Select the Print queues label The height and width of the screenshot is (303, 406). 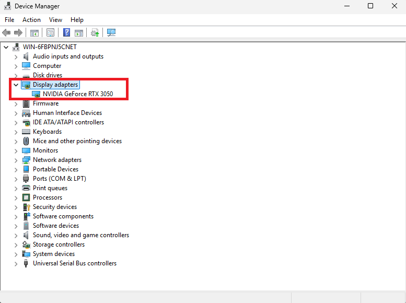pos(50,188)
